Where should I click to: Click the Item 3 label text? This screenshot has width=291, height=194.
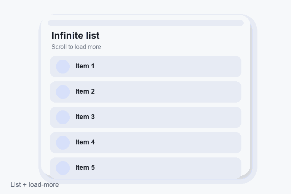tap(85, 117)
